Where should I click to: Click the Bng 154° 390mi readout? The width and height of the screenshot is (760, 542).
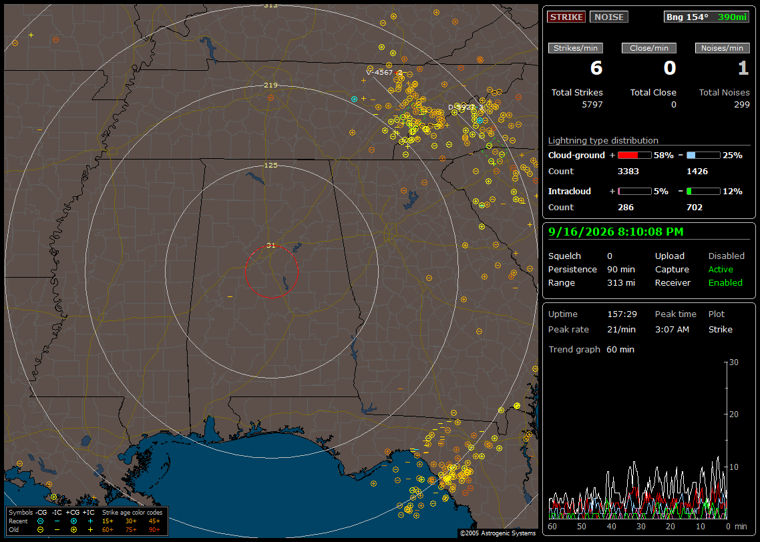click(x=706, y=17)
